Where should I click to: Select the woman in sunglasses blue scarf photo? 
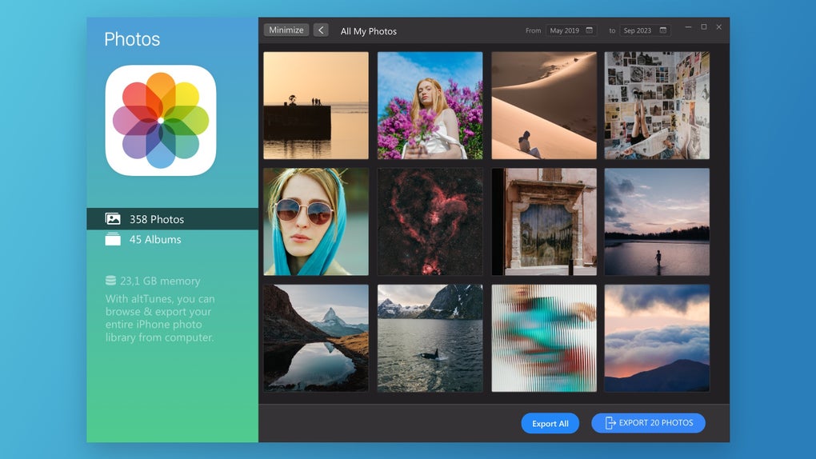coord(316,222)
